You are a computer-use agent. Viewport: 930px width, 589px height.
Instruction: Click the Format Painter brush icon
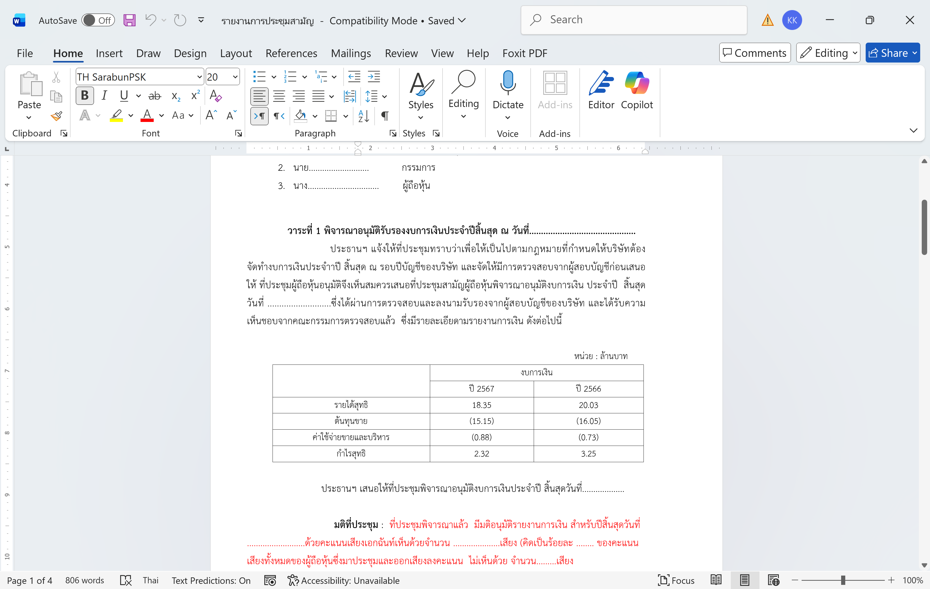(56, 116)
